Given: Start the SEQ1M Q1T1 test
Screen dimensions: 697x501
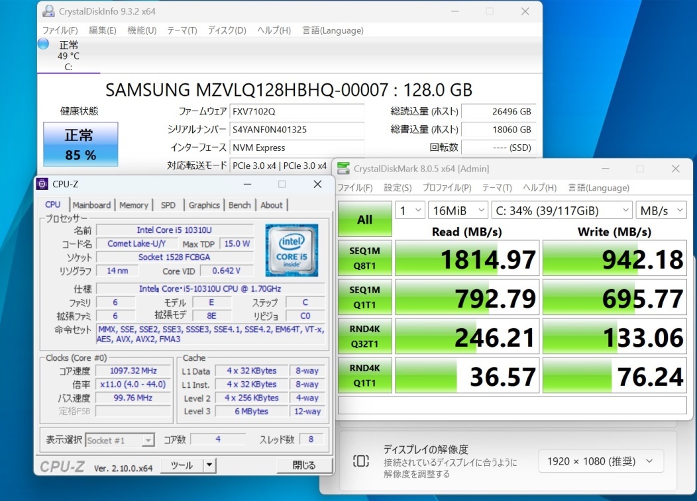Looking at the screenshot, I should click(365, 297).
